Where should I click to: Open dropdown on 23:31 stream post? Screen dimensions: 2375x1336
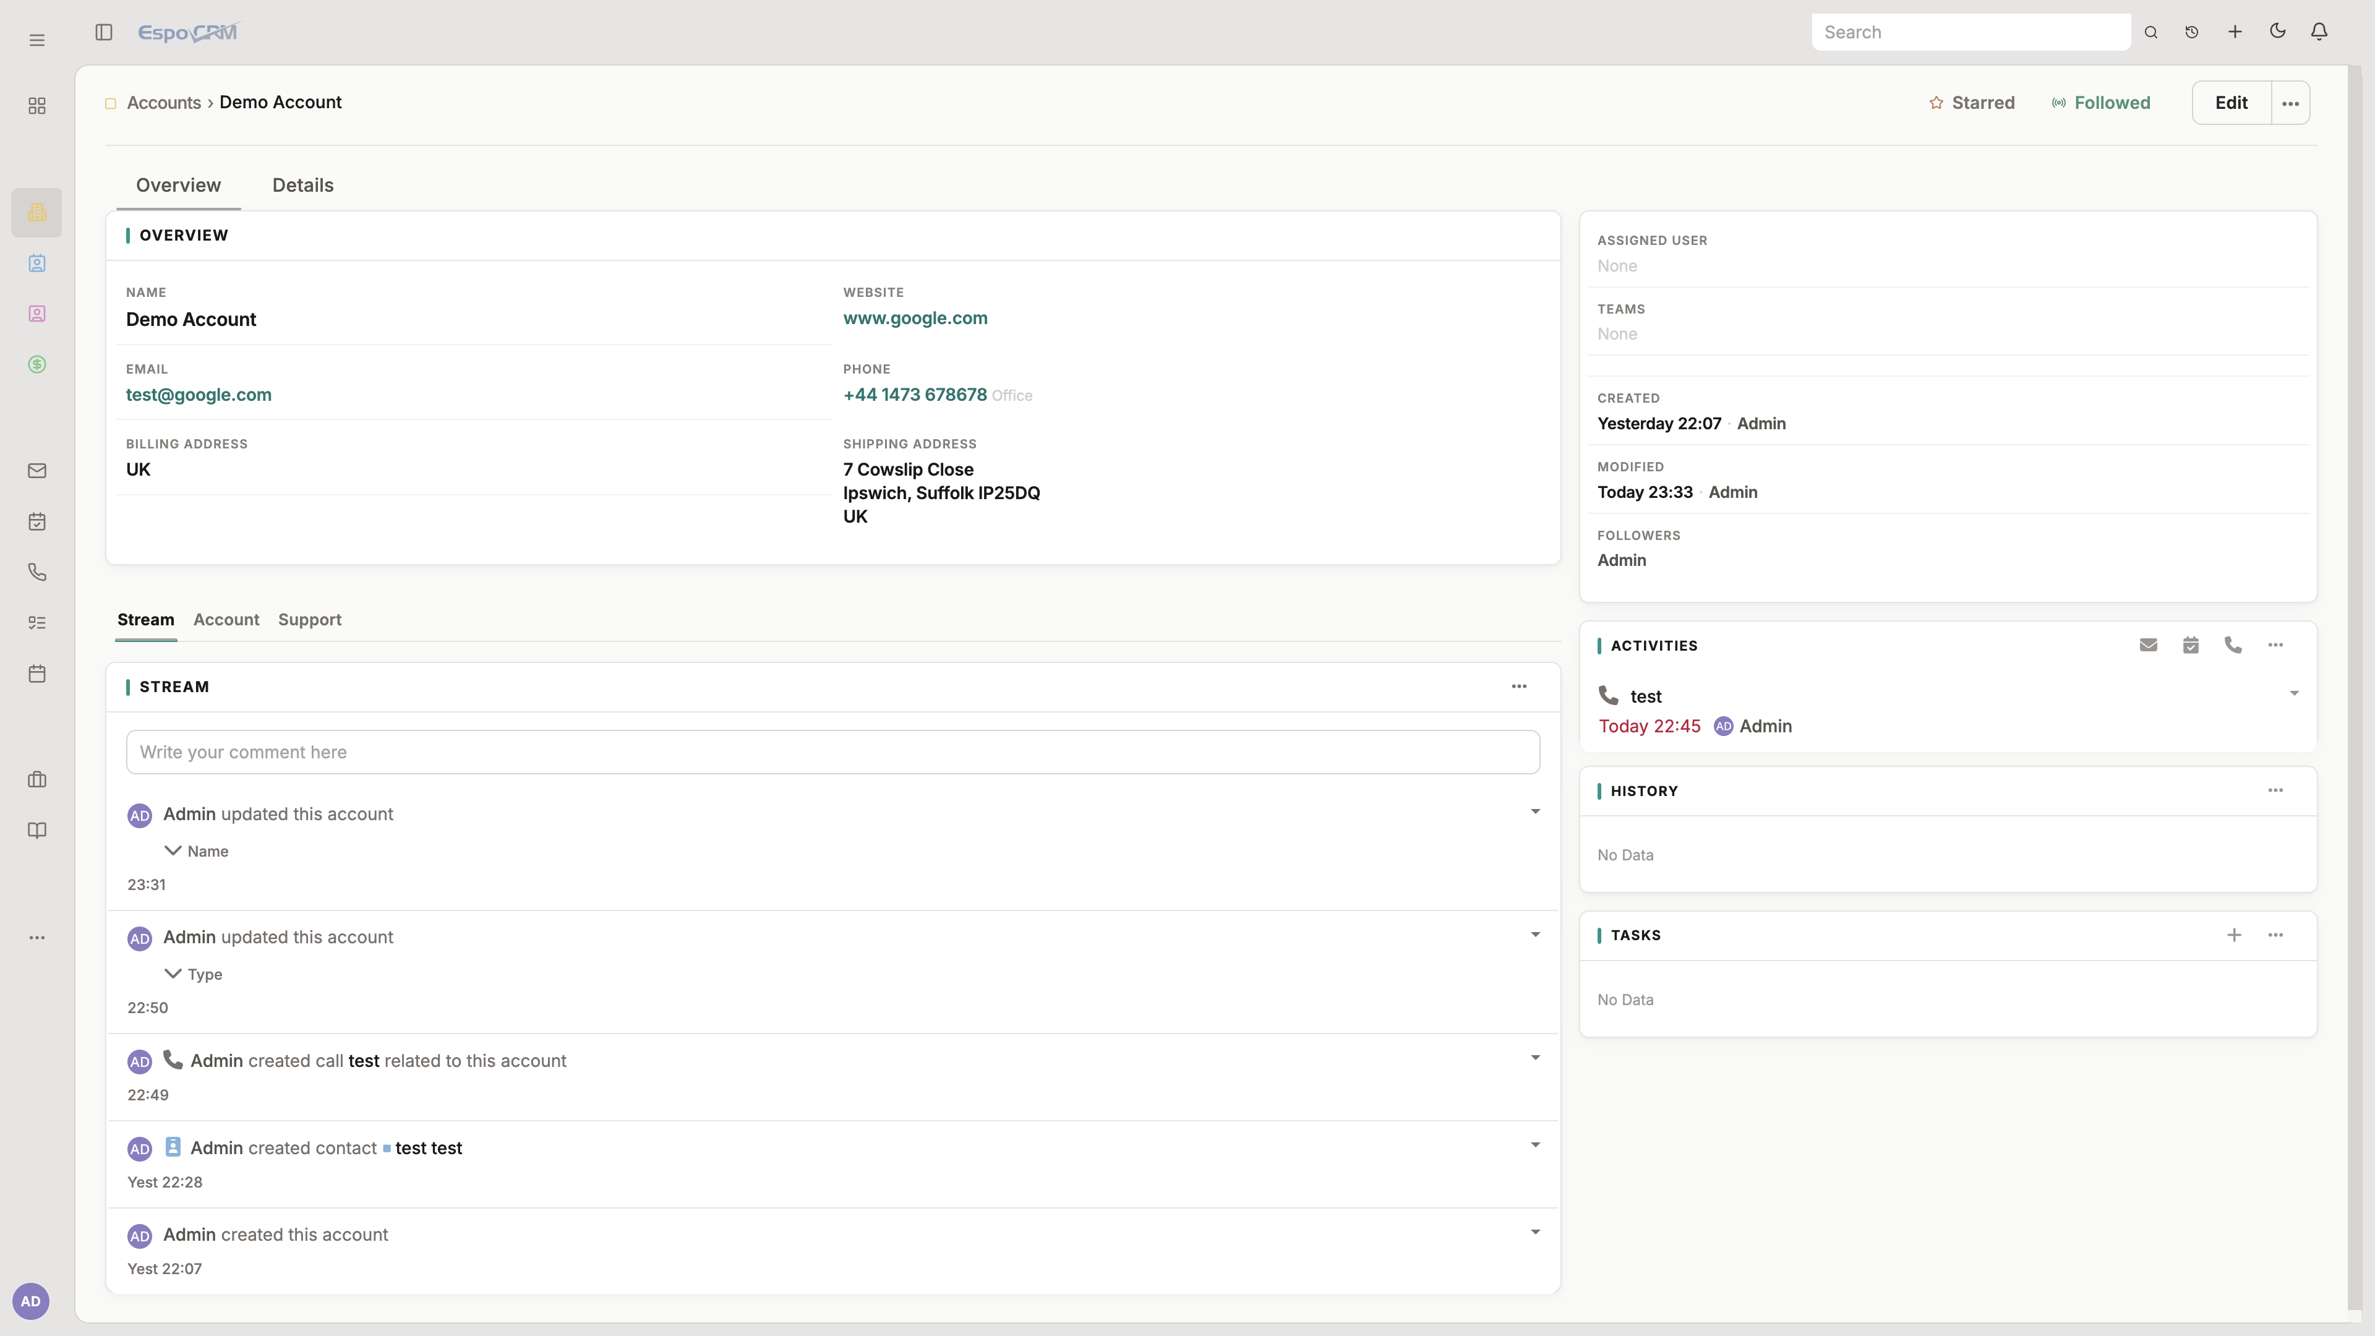pyautogui.click(x=1535, y=811)
